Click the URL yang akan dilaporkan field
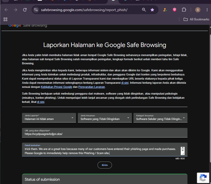 click(x=105, y=133)
